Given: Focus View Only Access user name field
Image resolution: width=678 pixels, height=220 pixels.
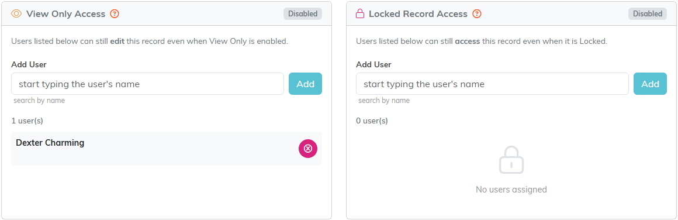Looking at the screenshot, I should click(147, 84).
